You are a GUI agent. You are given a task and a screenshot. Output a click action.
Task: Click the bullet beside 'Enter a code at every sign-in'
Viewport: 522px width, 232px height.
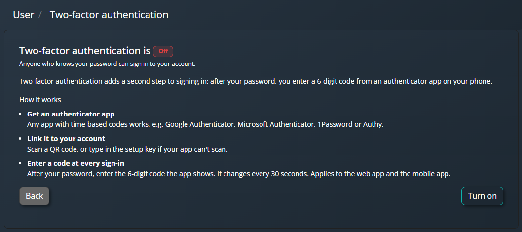coord(21,163)
